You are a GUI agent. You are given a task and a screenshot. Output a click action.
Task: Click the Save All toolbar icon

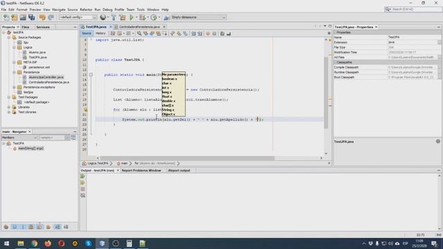(x=31, y=17)
